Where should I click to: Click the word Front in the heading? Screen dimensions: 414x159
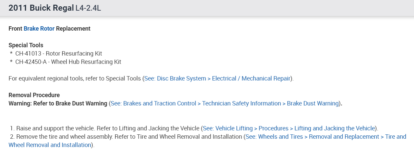click(15, 29)
